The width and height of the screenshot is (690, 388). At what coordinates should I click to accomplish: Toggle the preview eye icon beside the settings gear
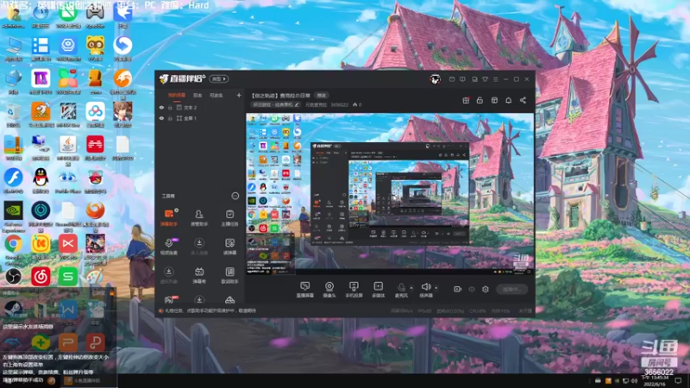(x=471, y=289)
